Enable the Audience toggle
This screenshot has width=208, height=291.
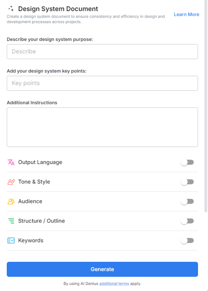(x=187, y=201)
